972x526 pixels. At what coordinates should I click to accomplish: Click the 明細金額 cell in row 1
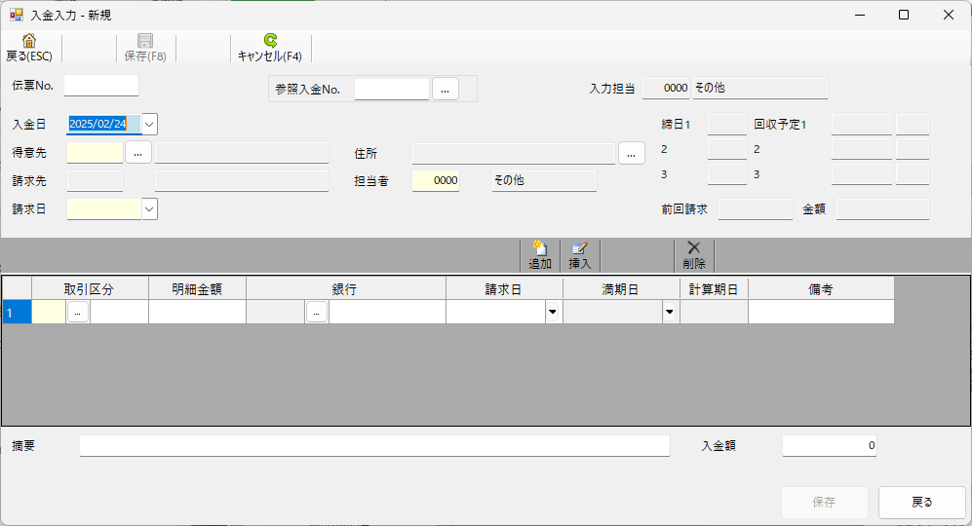[x=197, y=313]
